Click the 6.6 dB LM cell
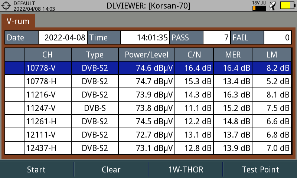Viewport: 297px width, 178px height. (272, 121)
